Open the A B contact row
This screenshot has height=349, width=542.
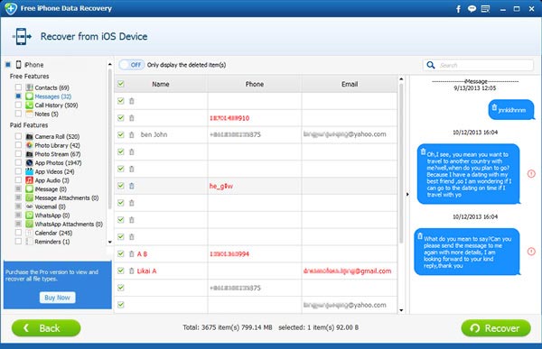(256, 253)
